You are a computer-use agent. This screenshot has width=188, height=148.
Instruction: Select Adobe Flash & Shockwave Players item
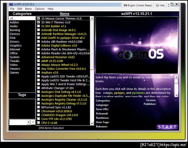[65, 49]
